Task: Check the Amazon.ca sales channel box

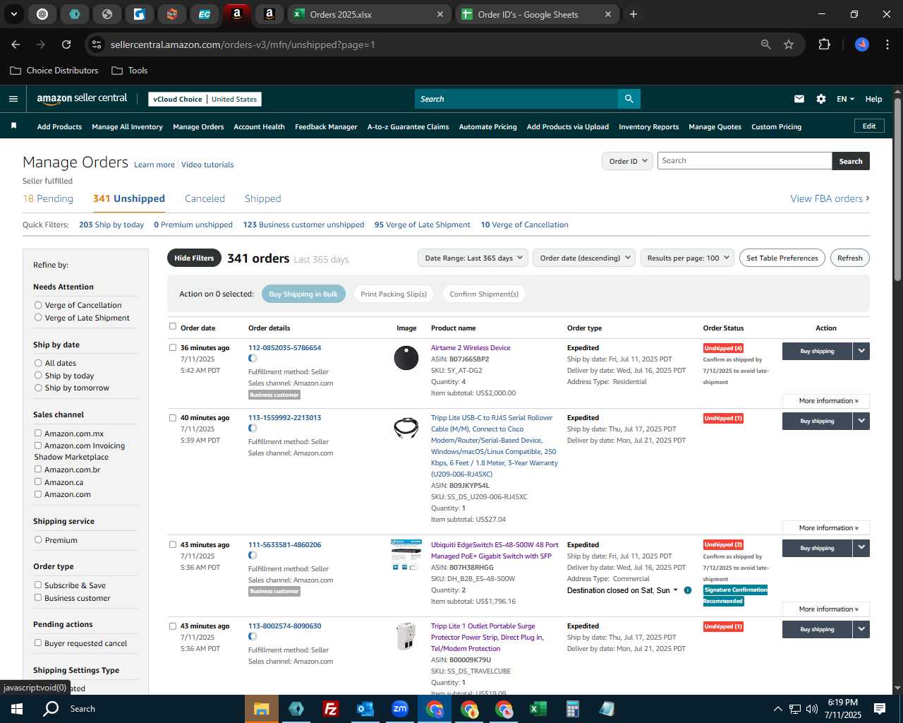Action: coord(38,482)
